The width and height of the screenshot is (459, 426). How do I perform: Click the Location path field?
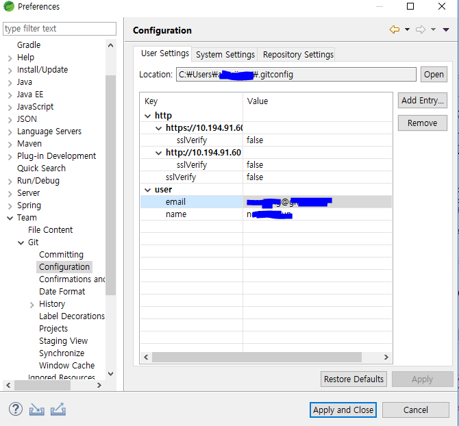pyautogui.click(x=296, y=75)
